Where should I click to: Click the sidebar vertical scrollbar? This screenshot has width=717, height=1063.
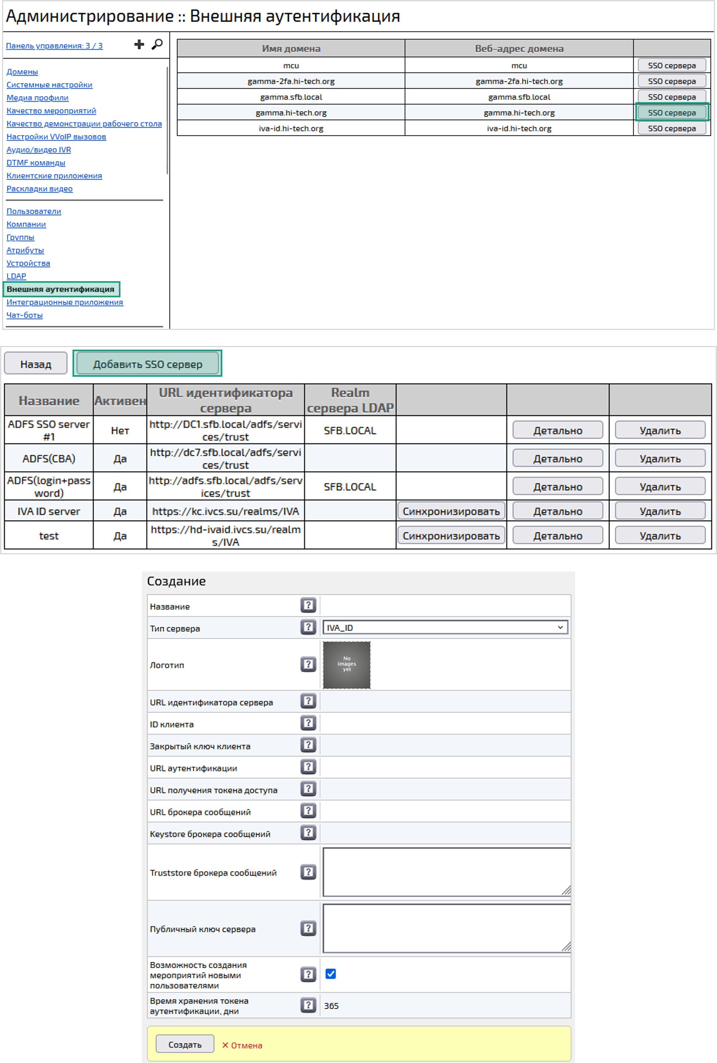pos(167,121)
